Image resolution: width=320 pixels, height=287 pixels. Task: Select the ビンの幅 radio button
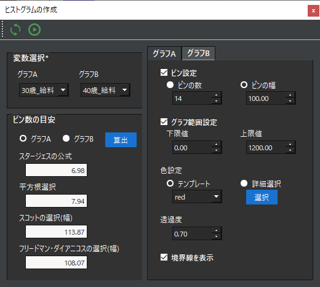click(244, 85)
